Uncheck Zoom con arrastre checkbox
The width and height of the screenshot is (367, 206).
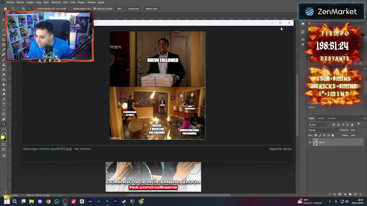[x=95, y=9]
